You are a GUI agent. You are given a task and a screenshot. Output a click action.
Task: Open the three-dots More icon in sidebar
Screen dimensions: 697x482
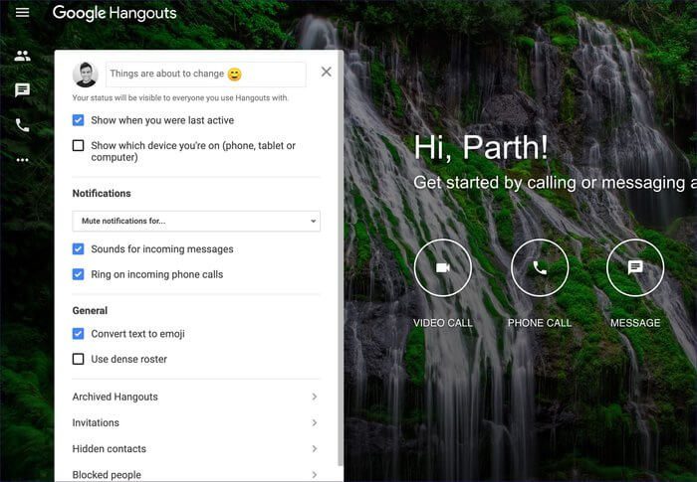[x=22, y=160]
